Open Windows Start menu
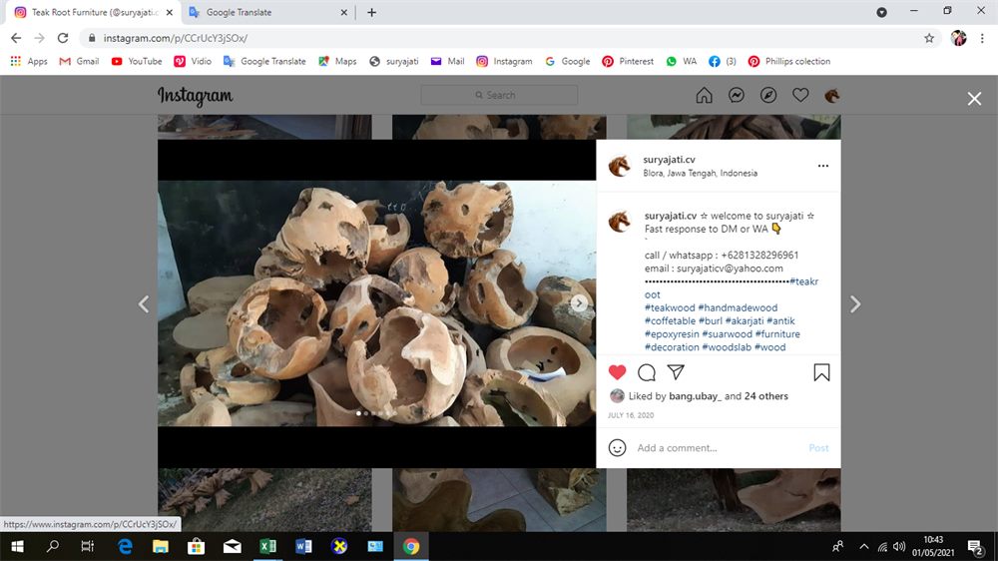The width and height of the screenshot is (998, 561). [x=17, y=546]
